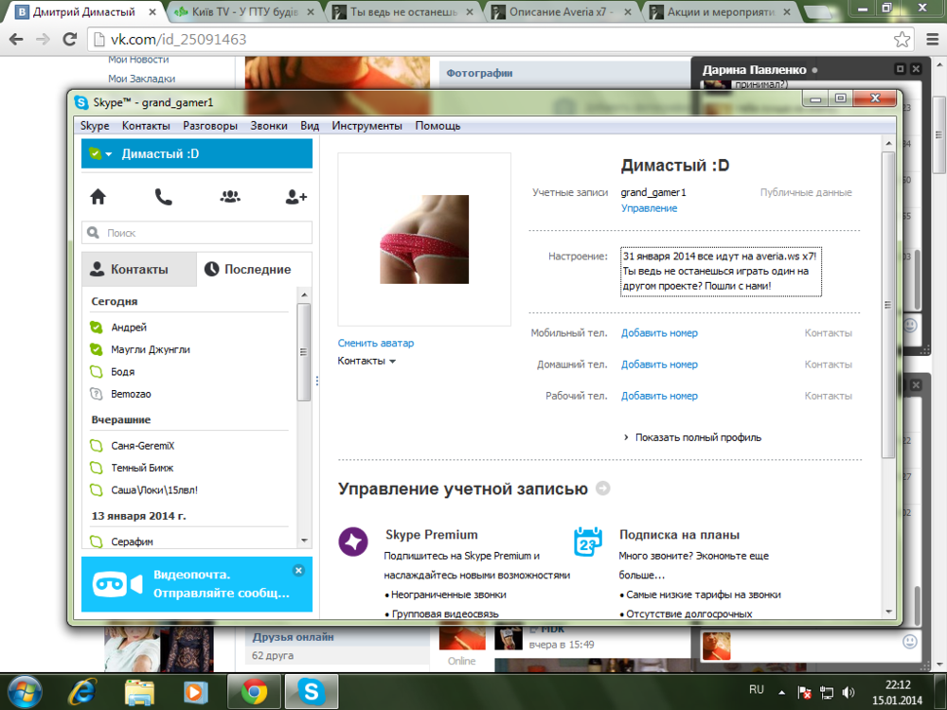This screenshot has width=947, height=710.
Task: Select contact Маугли Джунгли
Action: click(x=150, y=349)
